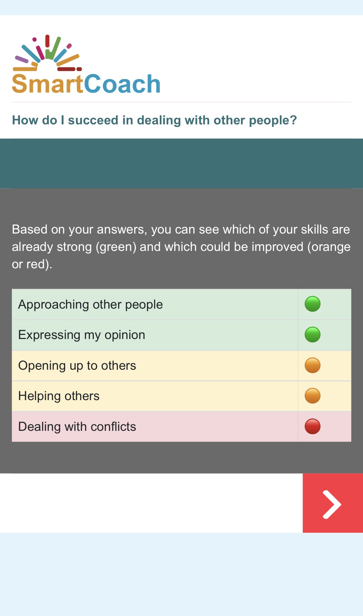Screen dimensions: 363x616
Task: Click the orange indicator for Opening up to others
Action: [x=312, y=365]
